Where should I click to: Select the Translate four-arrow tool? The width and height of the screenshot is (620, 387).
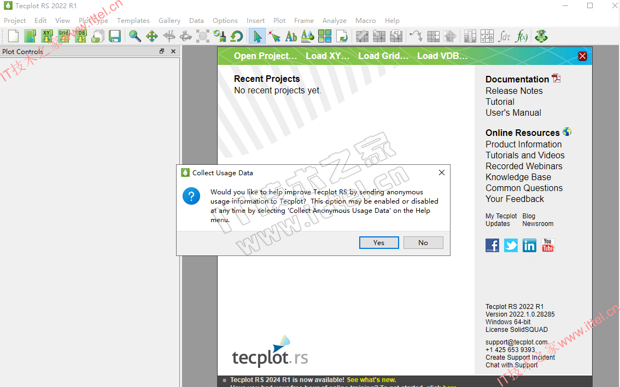coord(152,37)
